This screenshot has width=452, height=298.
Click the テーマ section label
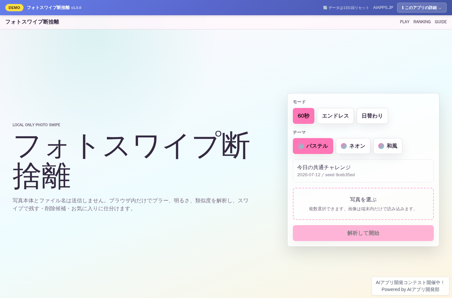pos(299,132)
